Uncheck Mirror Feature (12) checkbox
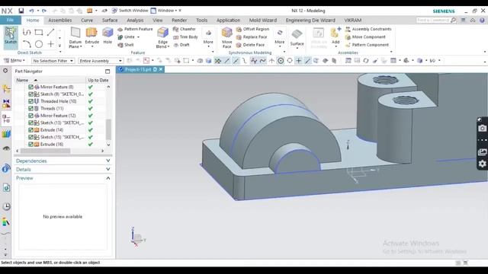The height and width of the screenshot is (274, 488). (x=30, y=116)
